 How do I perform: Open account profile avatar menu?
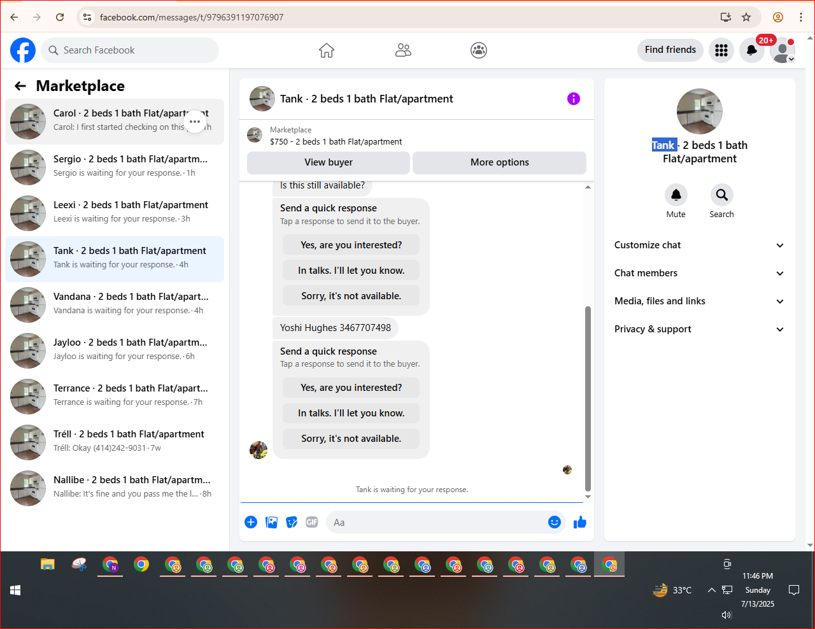coord(782,50)
